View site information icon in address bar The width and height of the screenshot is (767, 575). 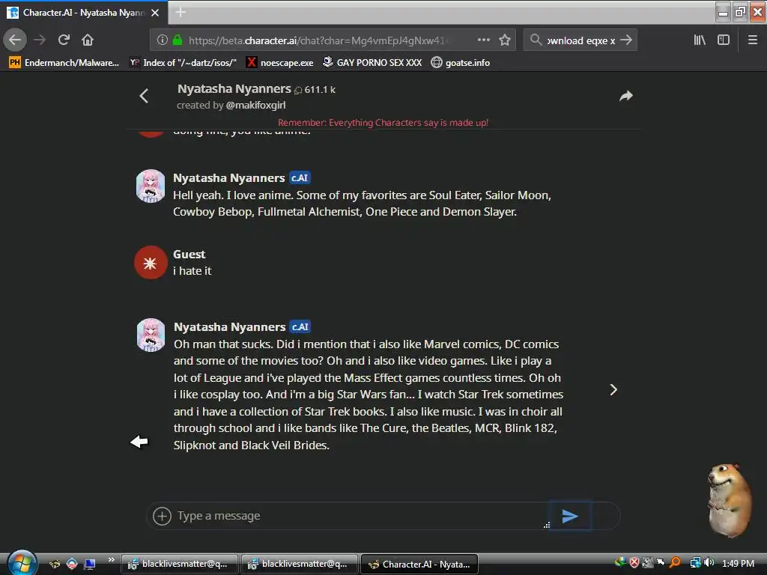pyautogui.click(x=163, y=40)
